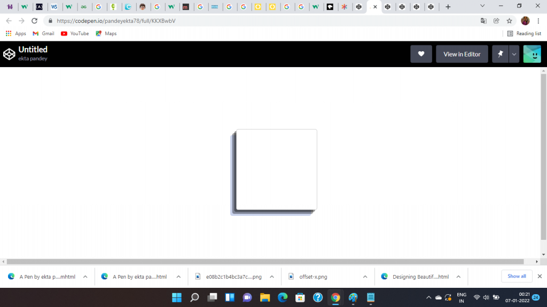This screenshot has height=307, width=547.
Task: Bookmark this page with the star icon
Action: [509, 21]
